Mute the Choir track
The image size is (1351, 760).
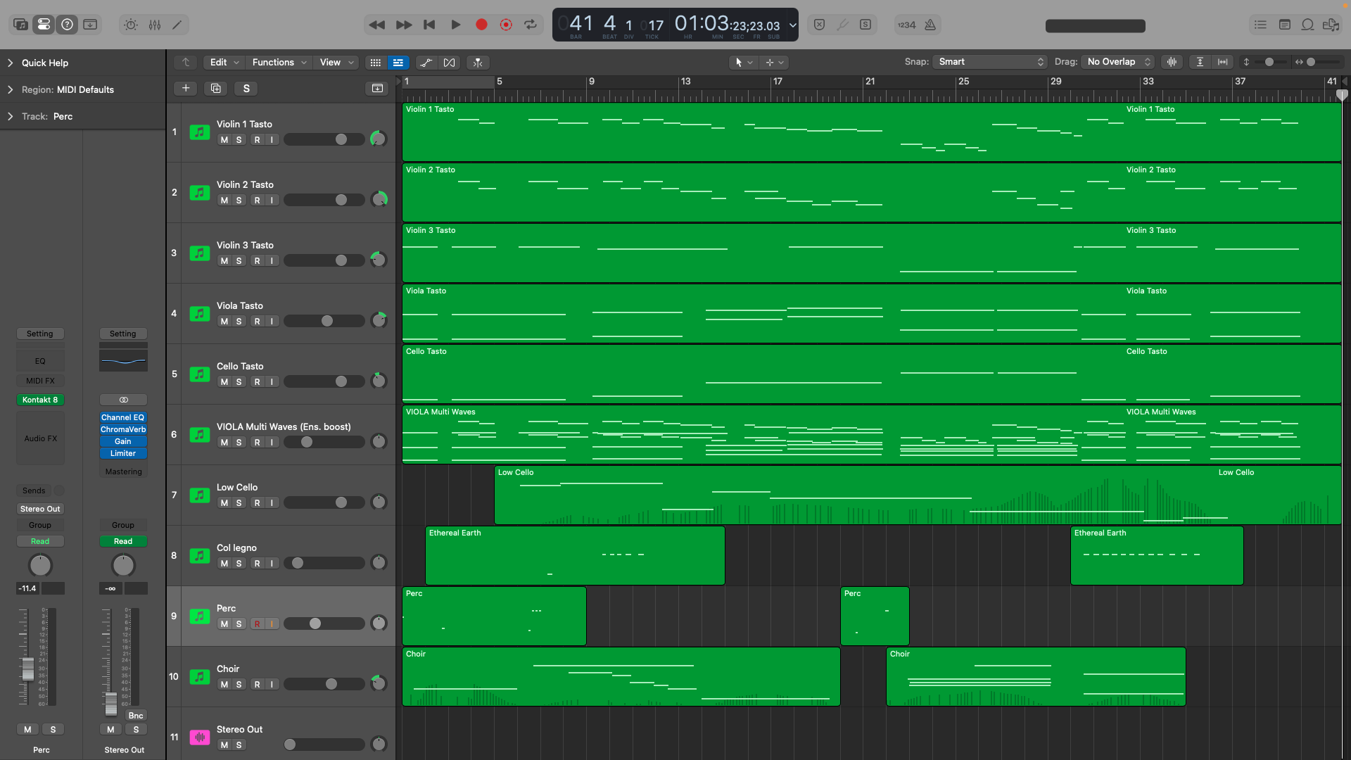(x=224, y=685)
